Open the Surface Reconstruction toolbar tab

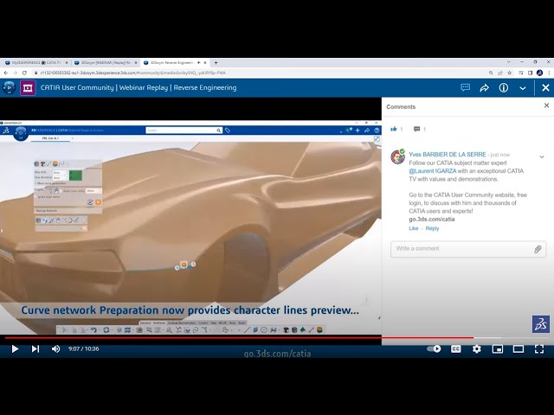click(182, 322)
